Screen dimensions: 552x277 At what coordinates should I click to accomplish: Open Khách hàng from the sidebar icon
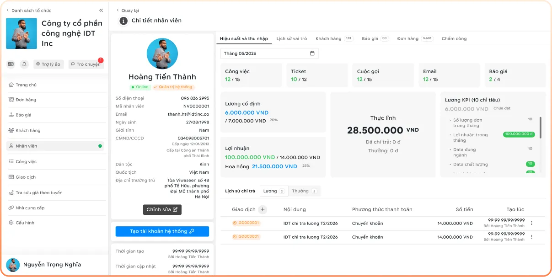click(x=11, y=131)
